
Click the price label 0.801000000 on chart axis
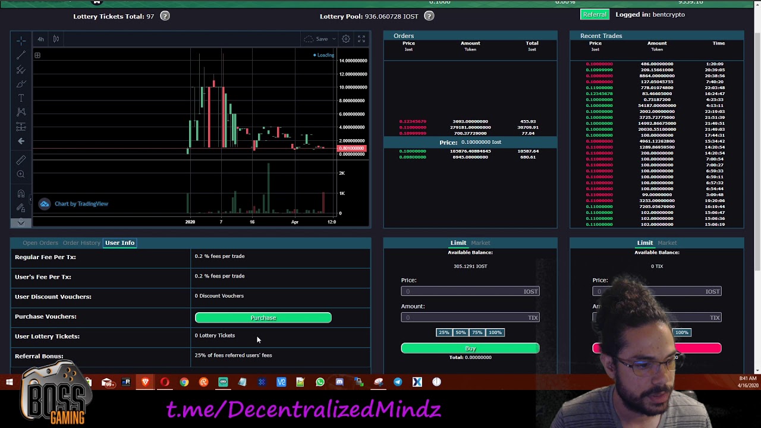tap(352, 148)
